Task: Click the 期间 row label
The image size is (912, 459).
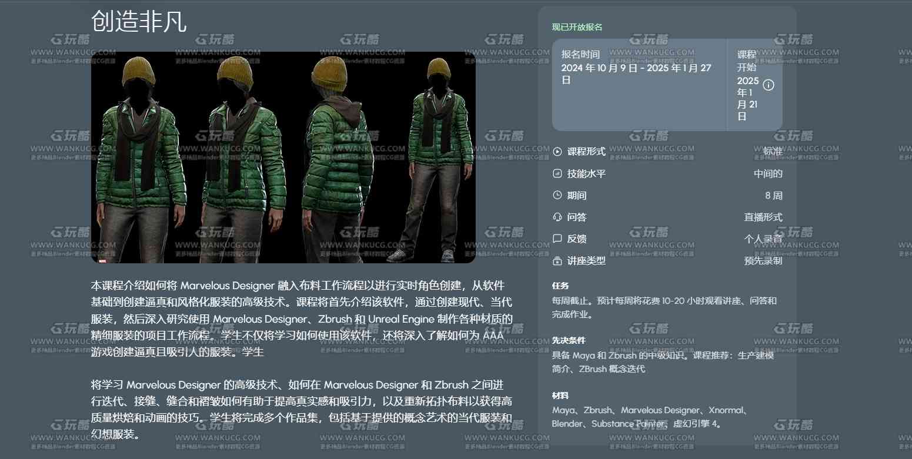Action: 577,195
